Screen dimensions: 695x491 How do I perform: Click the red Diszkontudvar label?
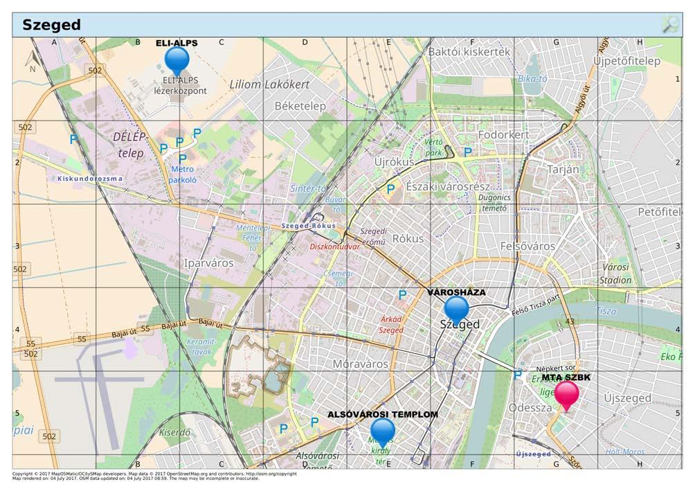[x=334, y=247]
